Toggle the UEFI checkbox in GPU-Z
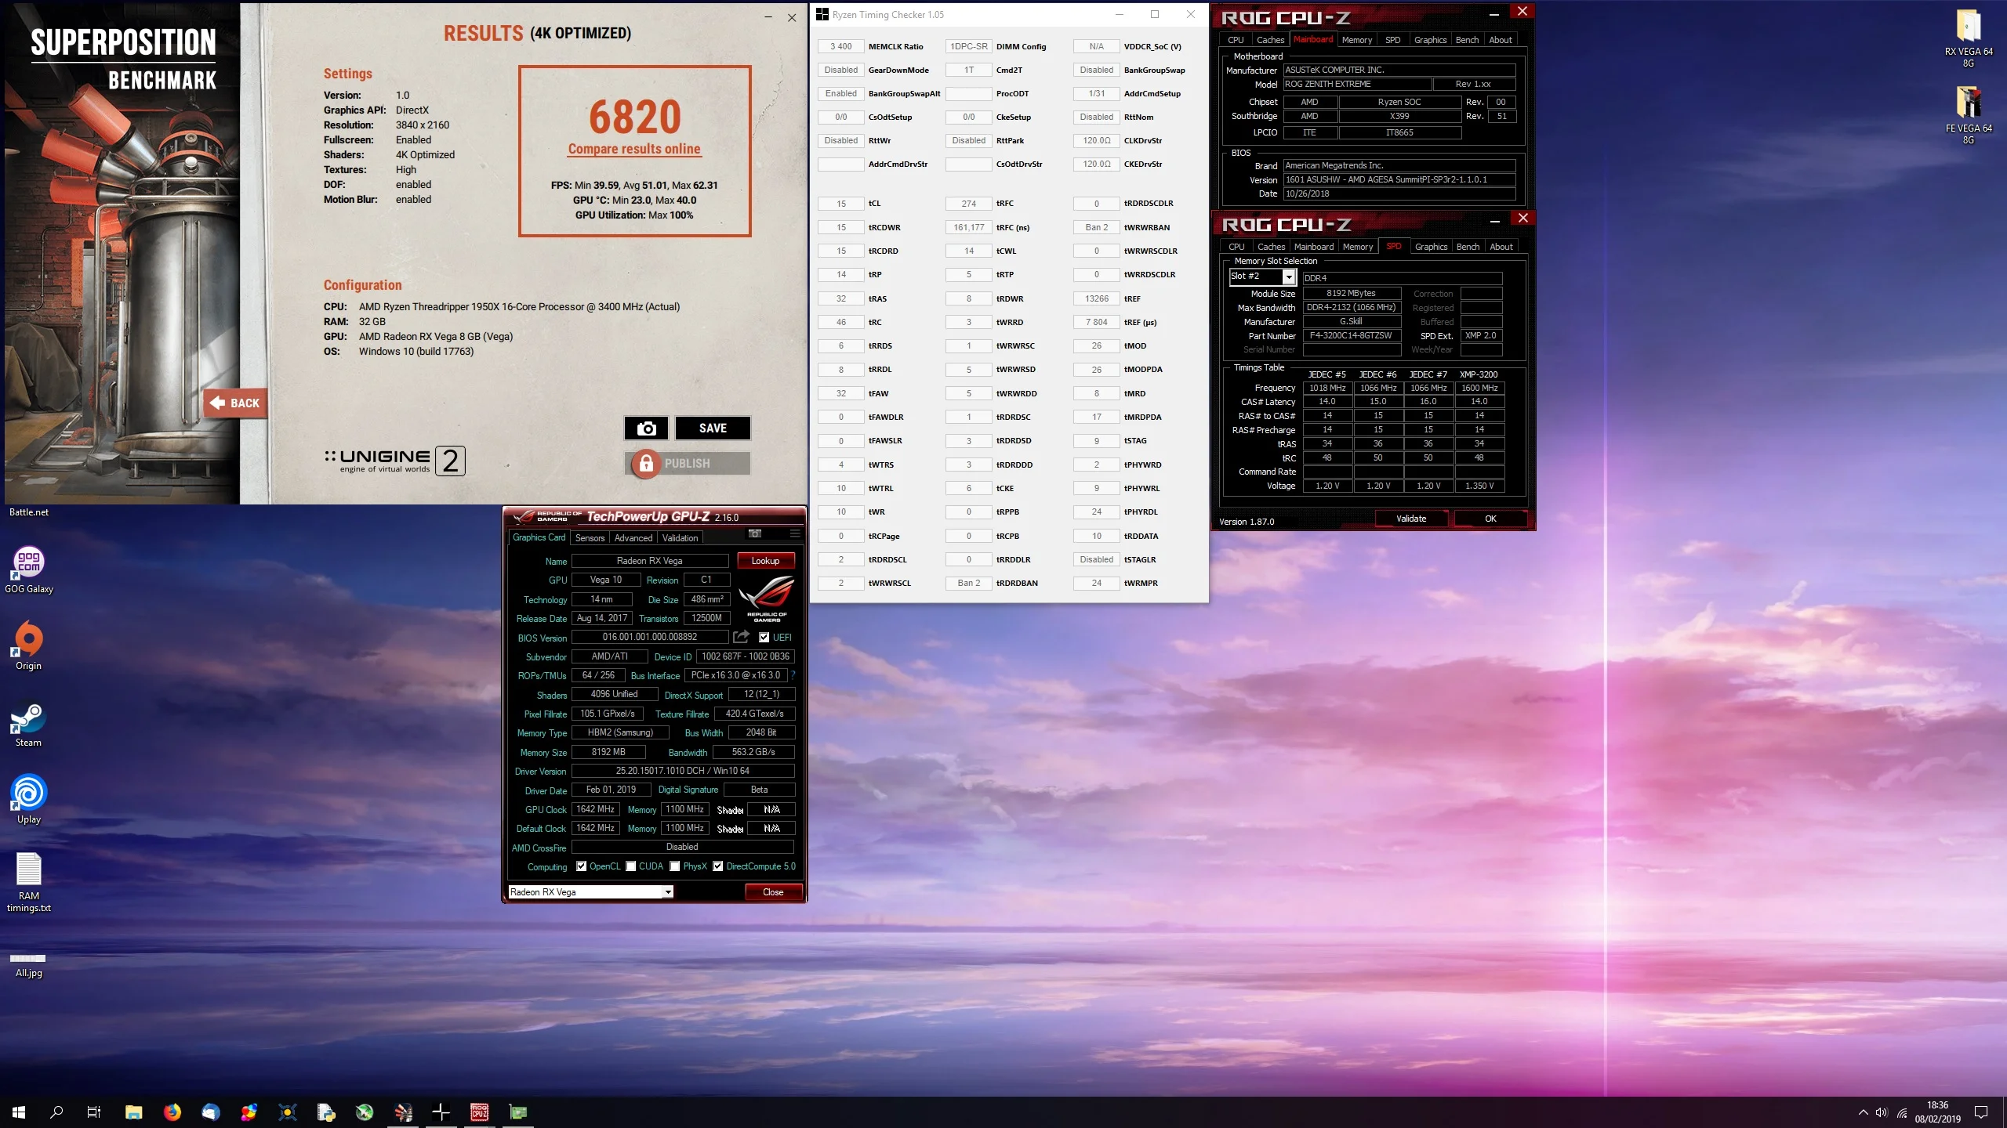The height and width of the screenshot is (1128, 2007). (764, 638)
